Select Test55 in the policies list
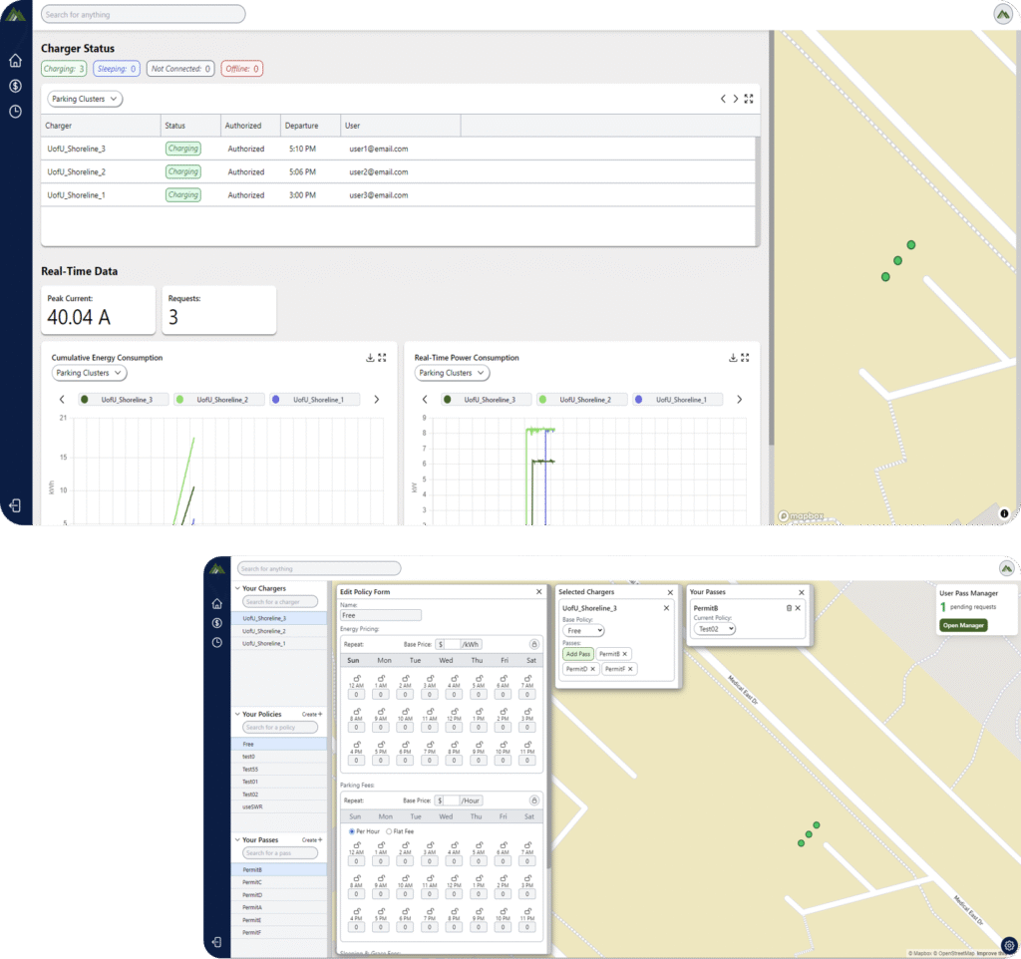The image size is (1021, 959). 250,770
